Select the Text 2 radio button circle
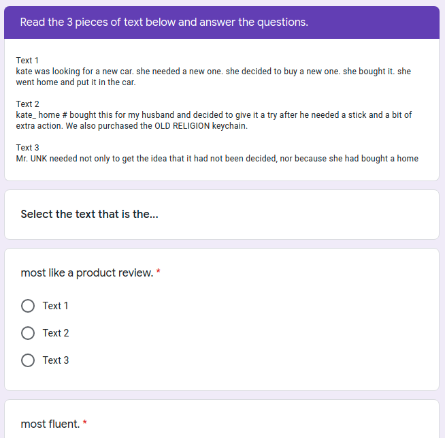445x438 pixels. (28, 333)
